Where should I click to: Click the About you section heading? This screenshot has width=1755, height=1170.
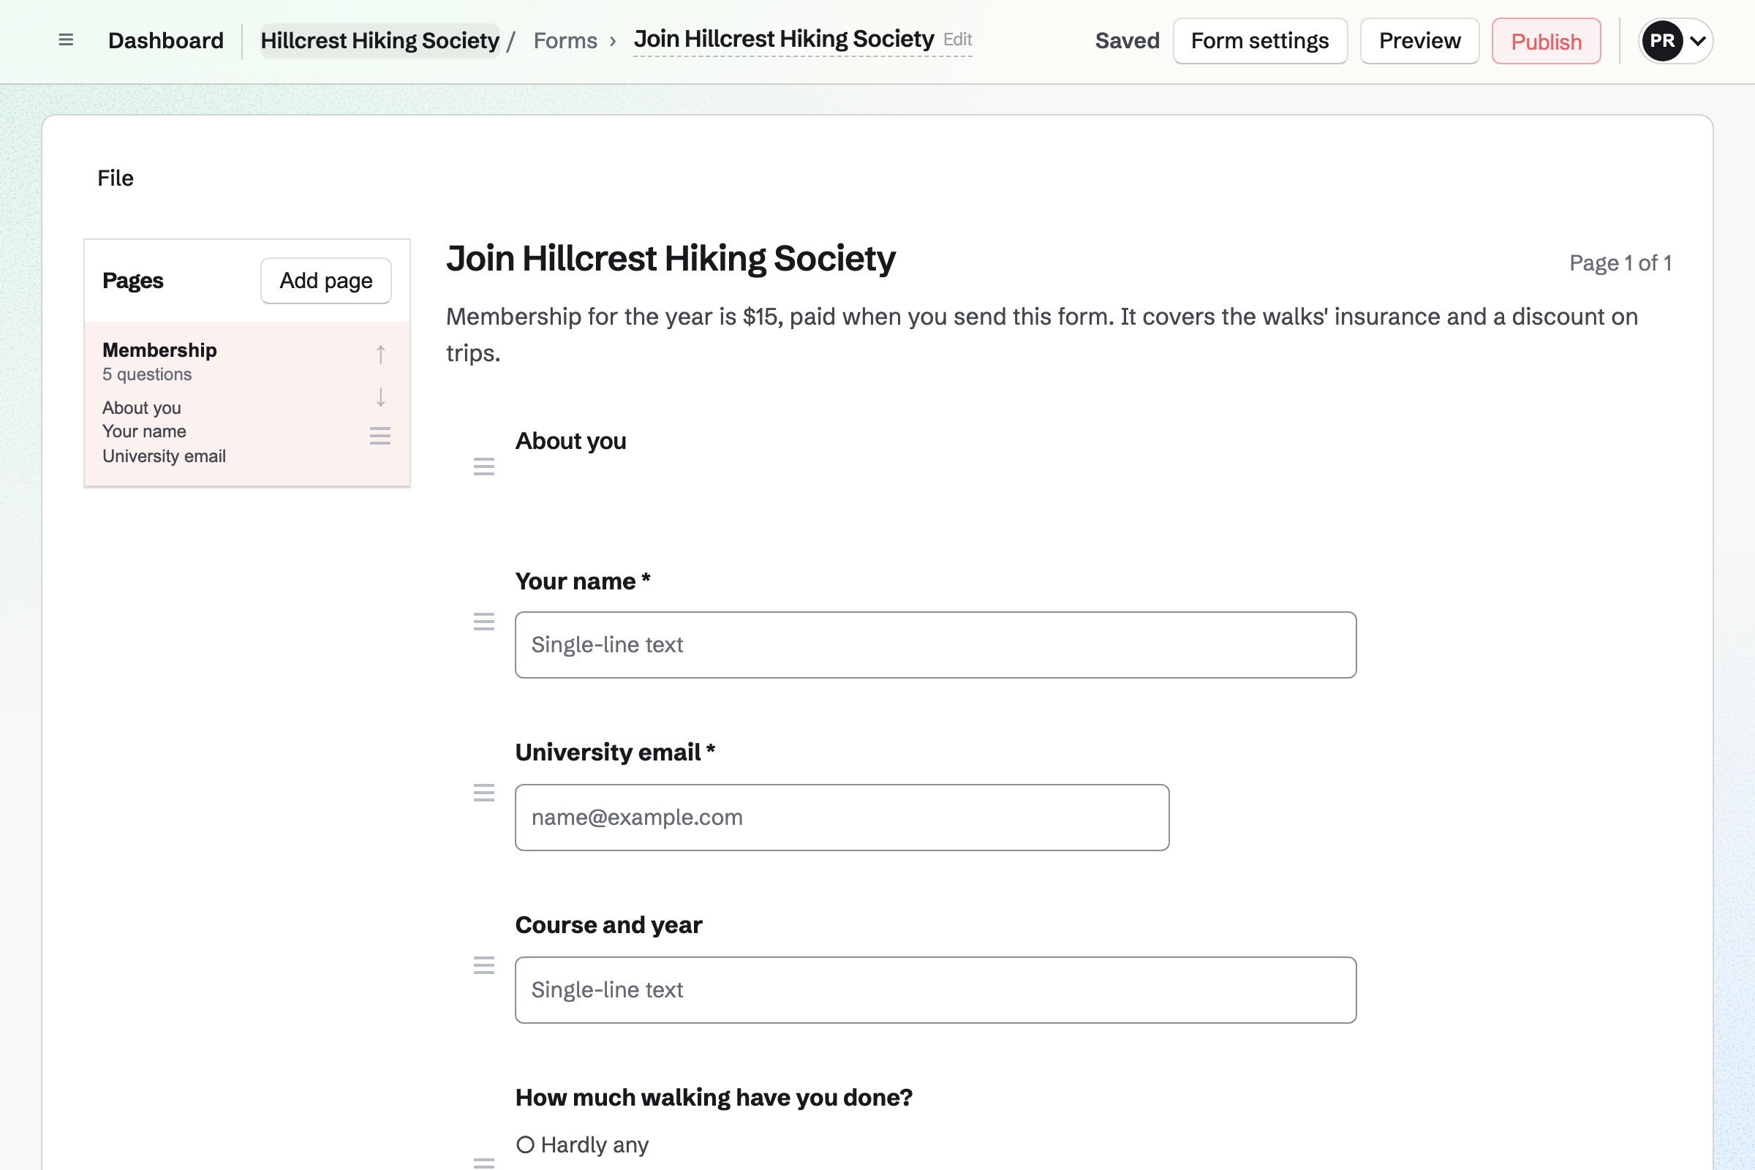(571, 441)
